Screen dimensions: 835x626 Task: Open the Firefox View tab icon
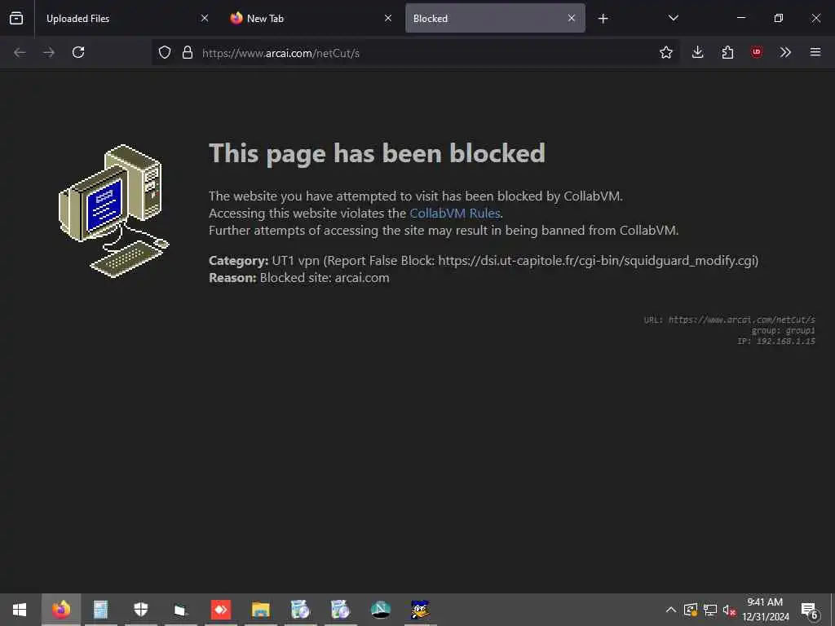point(16,18)
